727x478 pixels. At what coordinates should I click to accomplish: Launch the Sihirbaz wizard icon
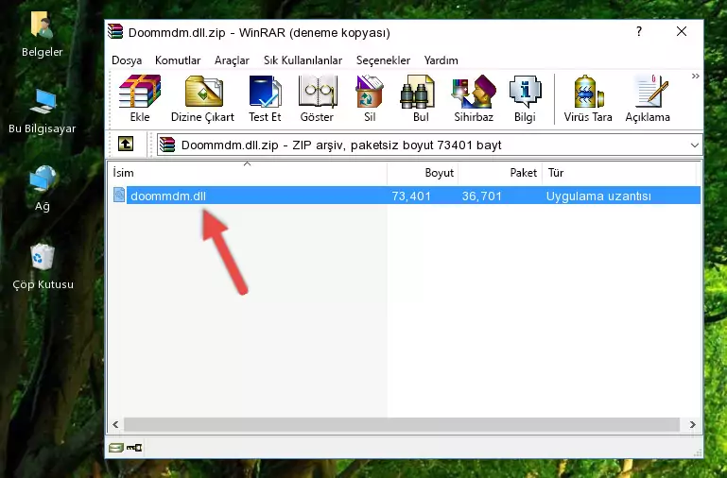(474, 92)
